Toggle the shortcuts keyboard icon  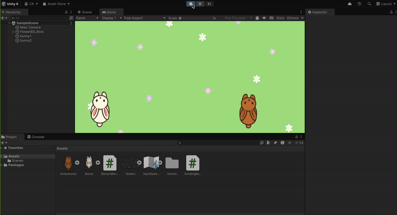pyautogui.click(x=271, y=18)
